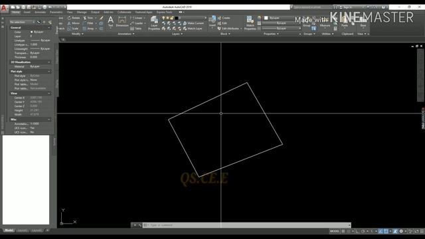
Task: Click Sign In account icon
Action: 345,7
